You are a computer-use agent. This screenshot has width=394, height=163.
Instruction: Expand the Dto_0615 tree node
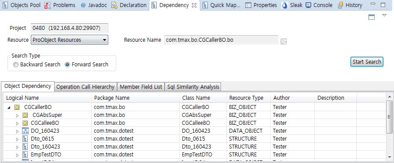pyautogui.click(x=17, y=139)
